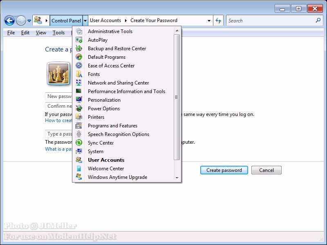The width and height of the screenshot is (327, 245).
Task: Go back with the blue Back arrow
Action: (9, 21)
